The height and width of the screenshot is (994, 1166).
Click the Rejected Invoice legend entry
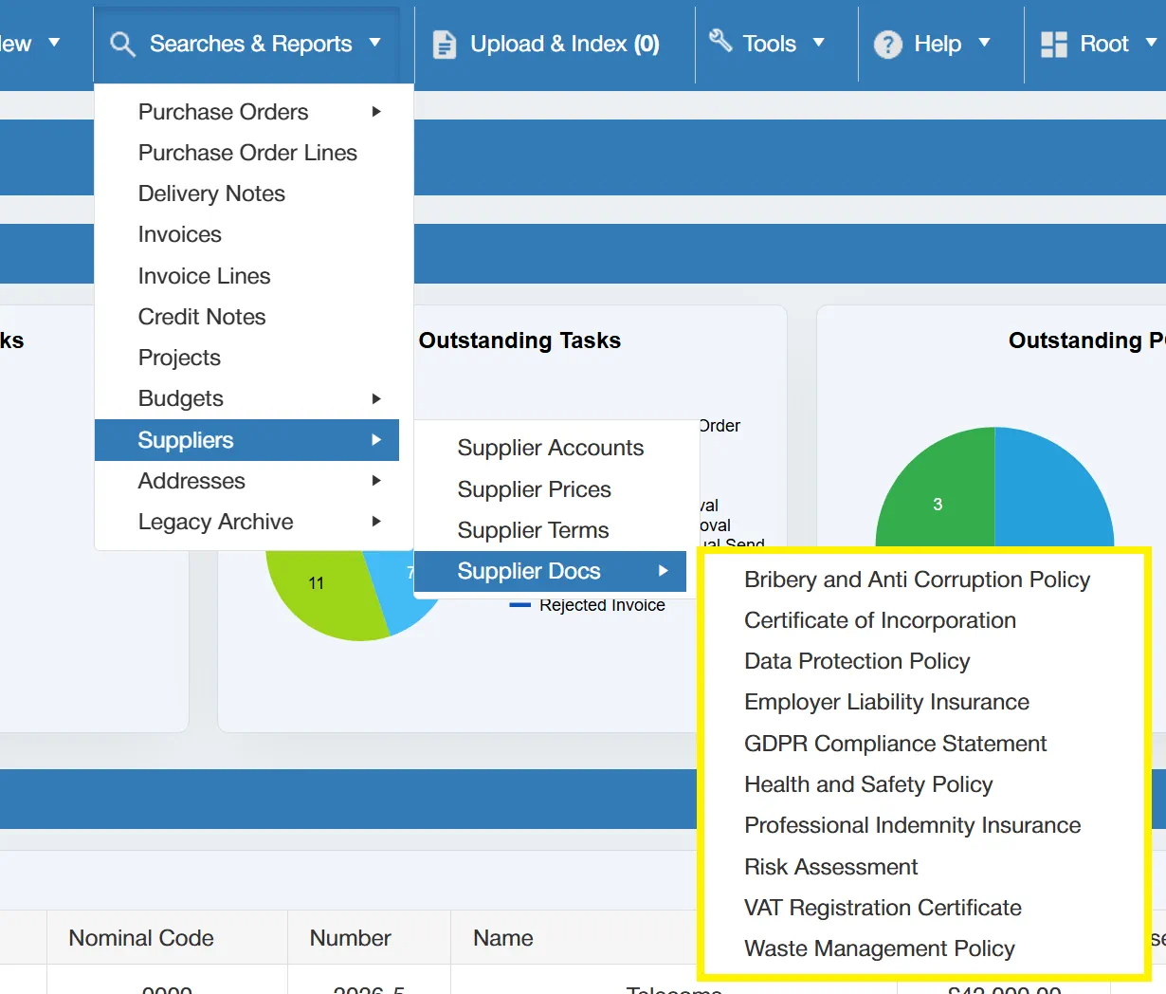[x=588, y=605]
